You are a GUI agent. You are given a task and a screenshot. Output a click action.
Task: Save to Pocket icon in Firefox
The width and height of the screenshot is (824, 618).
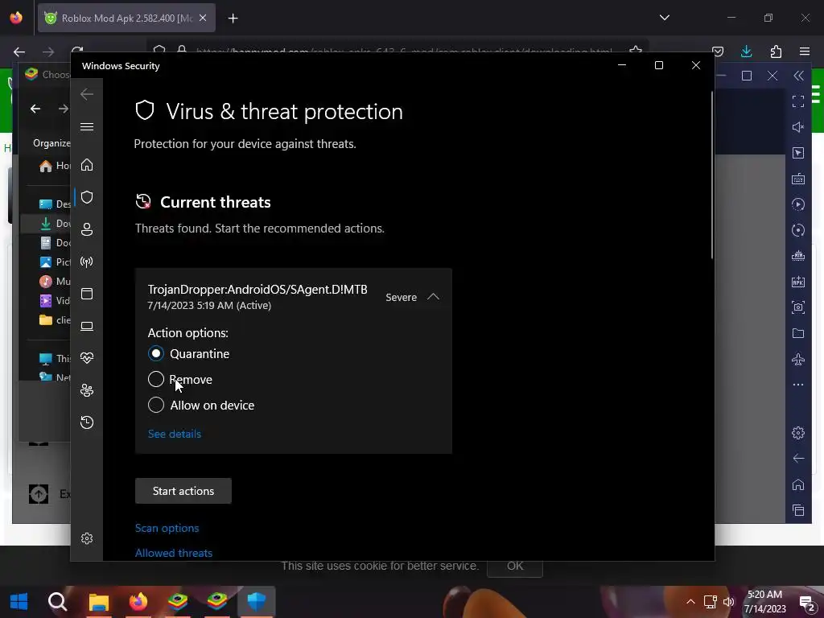[x=717, y=51]
